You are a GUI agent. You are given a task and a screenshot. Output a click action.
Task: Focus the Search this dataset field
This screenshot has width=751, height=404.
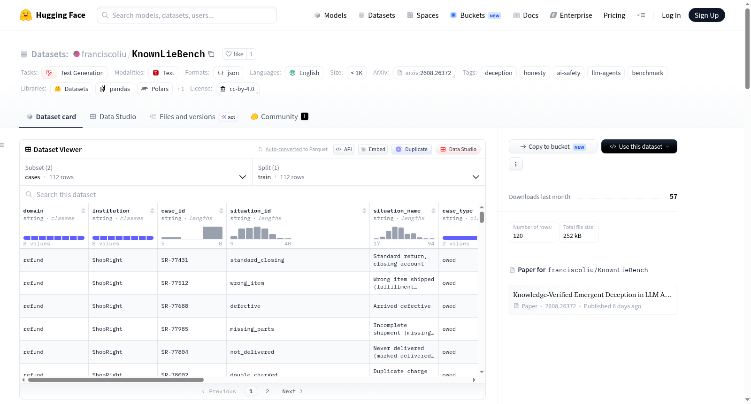(x=253, y=194)
